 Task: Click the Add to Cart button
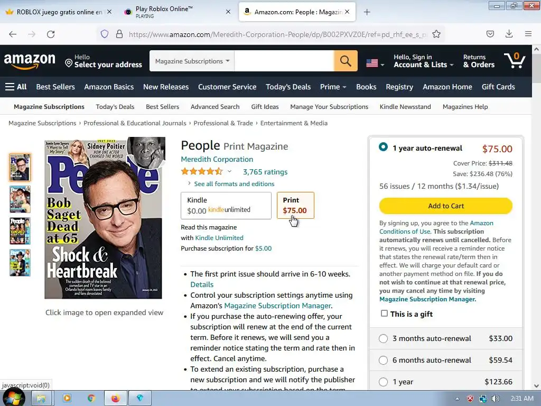coord(446,206)
